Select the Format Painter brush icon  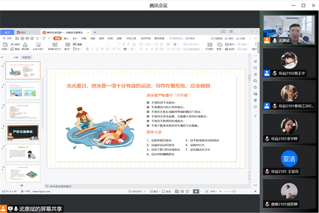coord(25,44)
